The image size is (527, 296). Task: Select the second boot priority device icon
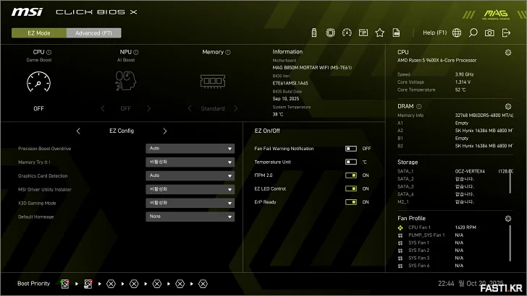coord(88,284)
